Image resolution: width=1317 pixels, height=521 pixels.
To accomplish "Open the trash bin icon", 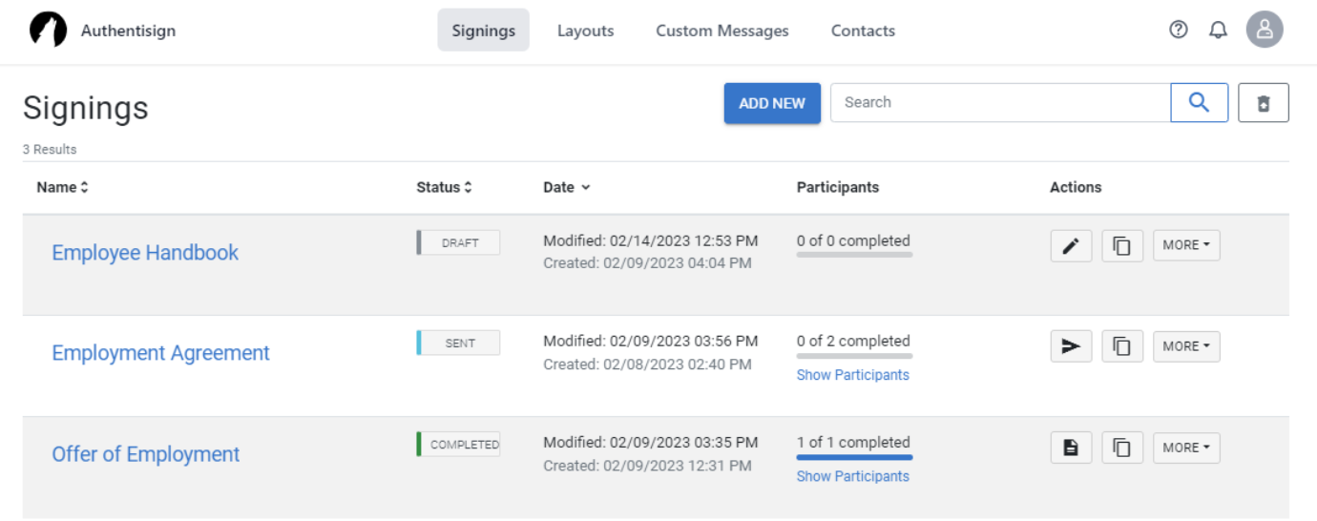I will pyautogui.click(x=1264, y=103).
